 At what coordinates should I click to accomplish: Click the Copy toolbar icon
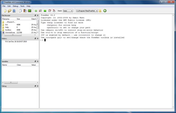click(x=20, y=11)
